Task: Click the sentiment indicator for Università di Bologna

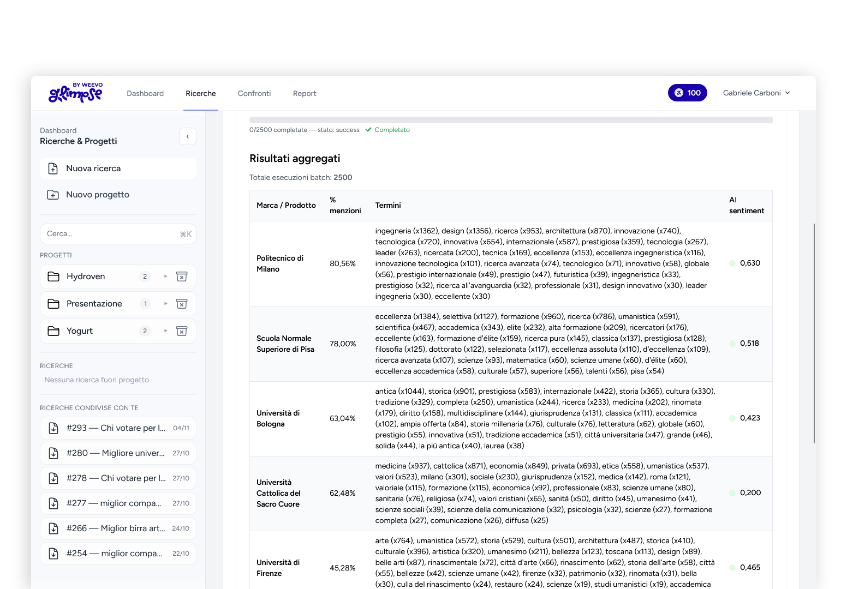Action: click(x=732, y=418)
